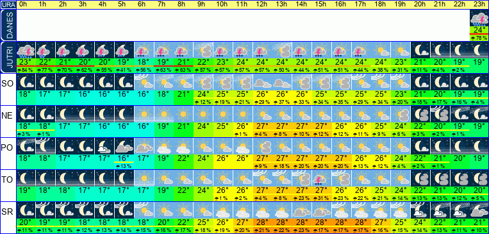This screenshot has width=489, height=234.
Task: Click the PO 27° temperature cell at 12h
Action: [x=262, y=158]
